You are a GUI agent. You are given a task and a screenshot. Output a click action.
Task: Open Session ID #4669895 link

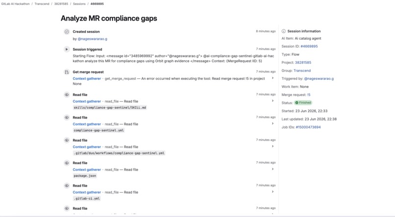pos(309,47)
